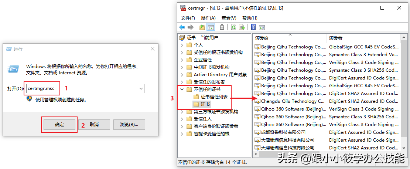Toggle the Show/Hide Console Tree icon
The width and height of the screenshot is (410, 169).
click(x=211, y=27)
